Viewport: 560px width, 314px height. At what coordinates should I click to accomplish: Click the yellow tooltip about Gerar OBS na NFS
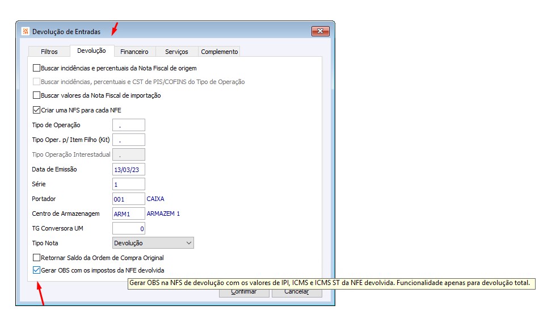click(x=331, y=284)
